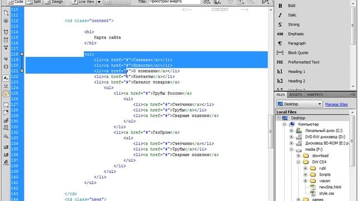Collapse code fold marker at line 118
Viewport: 358px width, 201px height.
(x=22, y=54)
